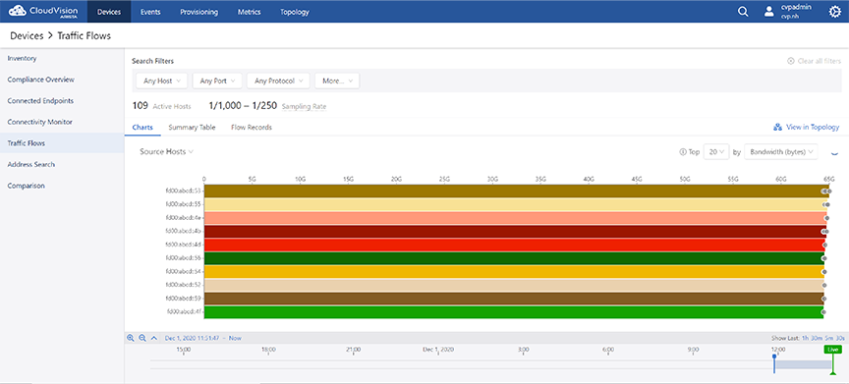Toggle the Live timeline marker
849x384 pixels.
pos(832,350)
